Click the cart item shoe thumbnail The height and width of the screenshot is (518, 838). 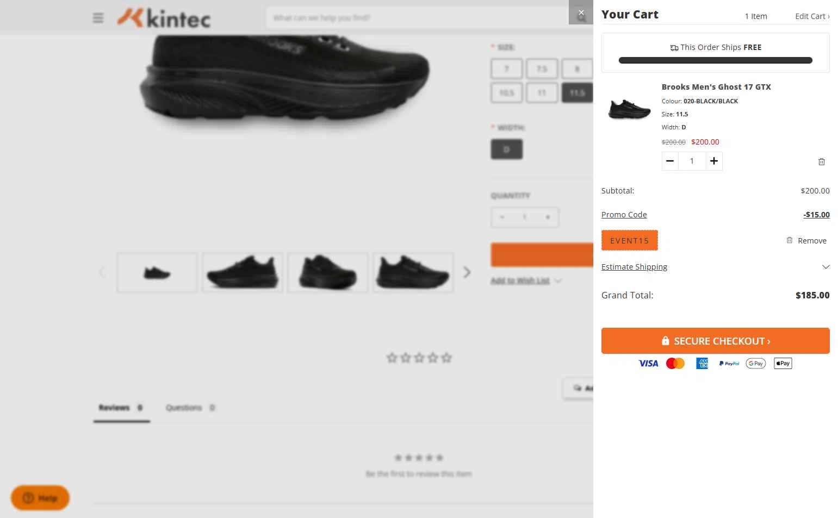(629, 109)
